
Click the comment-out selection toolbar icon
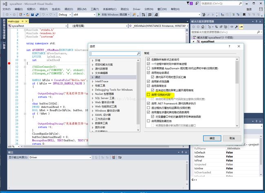pyautogui.click(x=233, y=15)
